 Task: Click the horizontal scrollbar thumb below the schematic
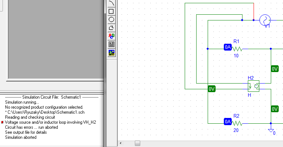pyautogui.click(x=137, y=143)
